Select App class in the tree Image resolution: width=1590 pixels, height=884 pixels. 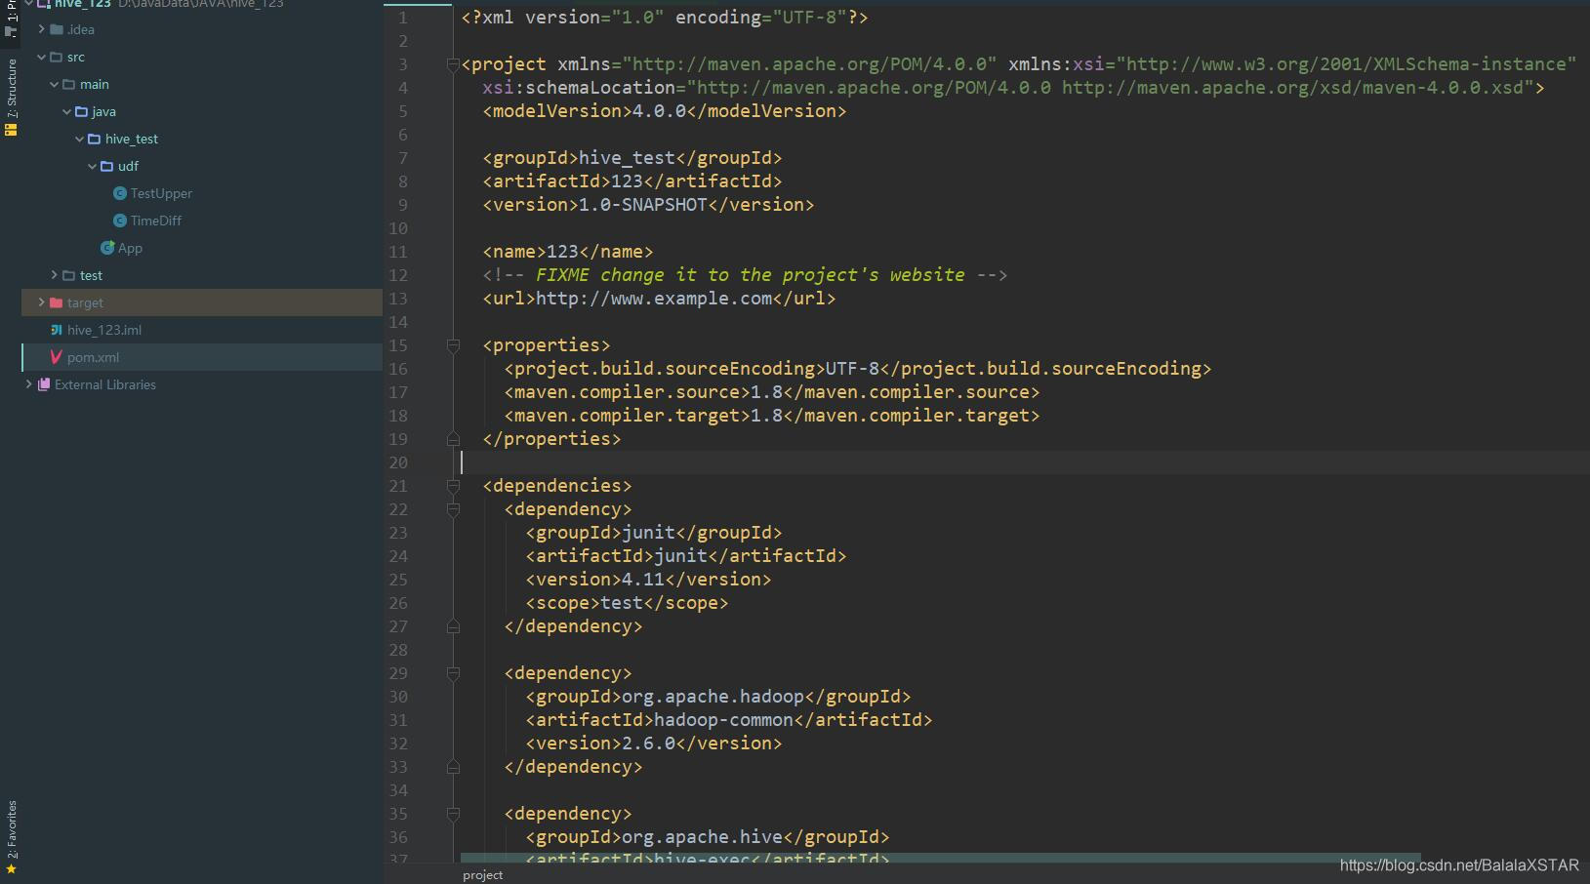(x=130, y=248)
